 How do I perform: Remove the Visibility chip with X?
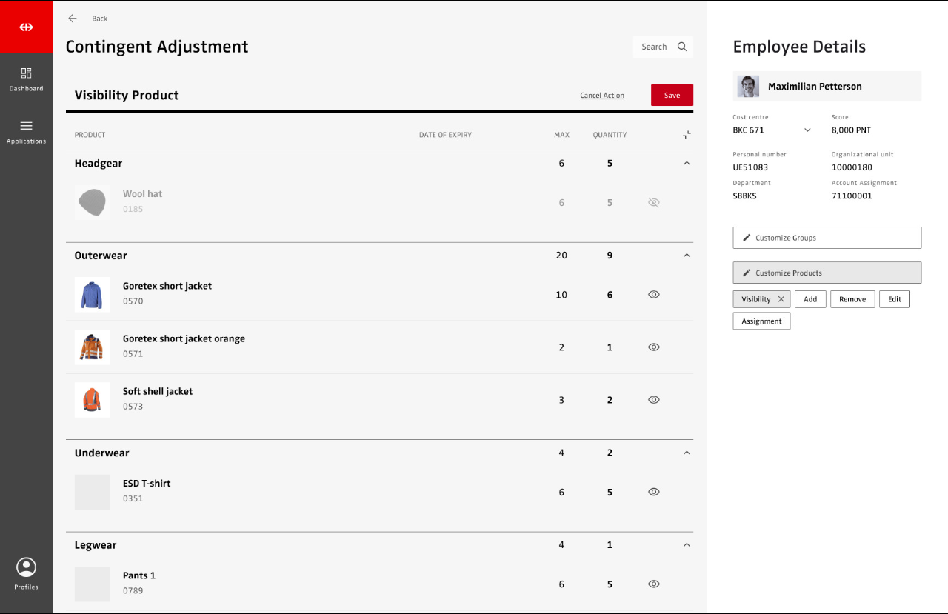[781, 299]
